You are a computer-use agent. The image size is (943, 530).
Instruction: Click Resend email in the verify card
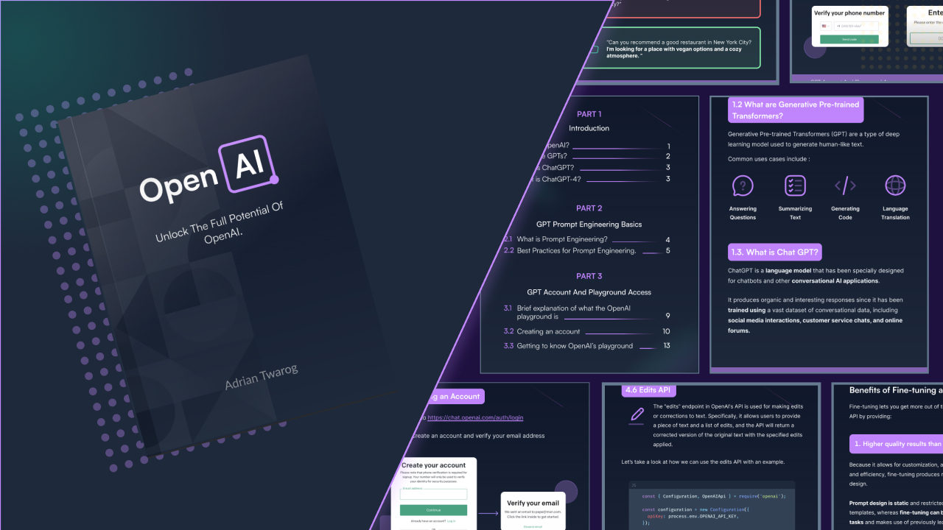[x=533, y=526]
